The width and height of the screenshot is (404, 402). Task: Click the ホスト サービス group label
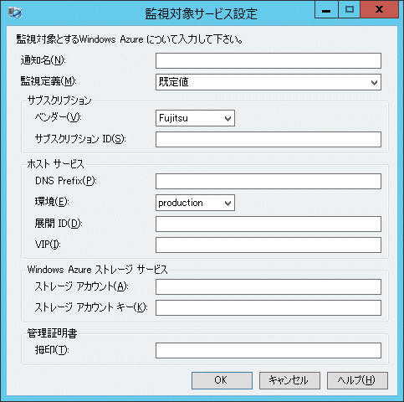tap(55, 164)
